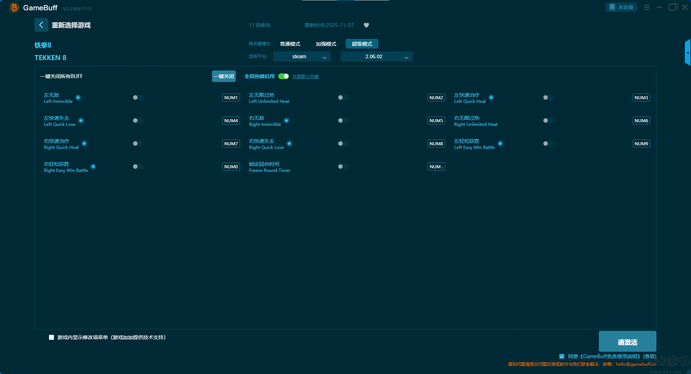Click the star badge beside Left Easy Win Battle
Screen dimensions: 691x374
(500, 143)
